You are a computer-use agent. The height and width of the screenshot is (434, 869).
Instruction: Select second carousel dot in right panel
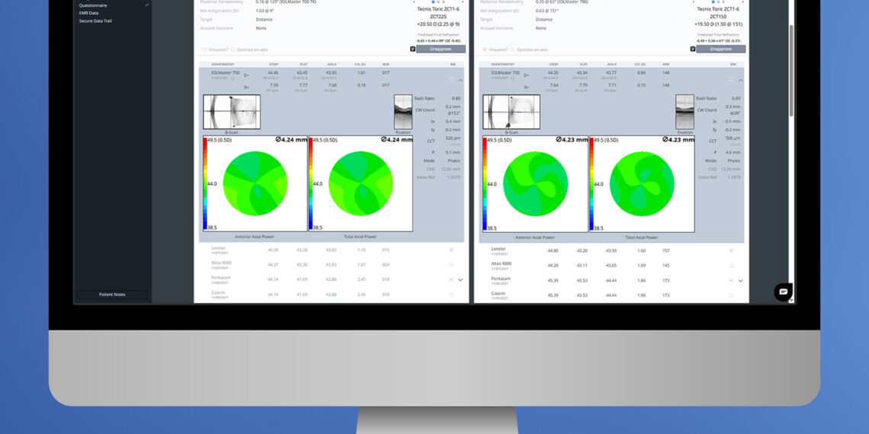click(x=718, y=2)
